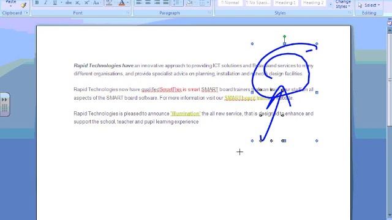Click the Change Case icon
The image size is (392, 220).
(96, 2)
